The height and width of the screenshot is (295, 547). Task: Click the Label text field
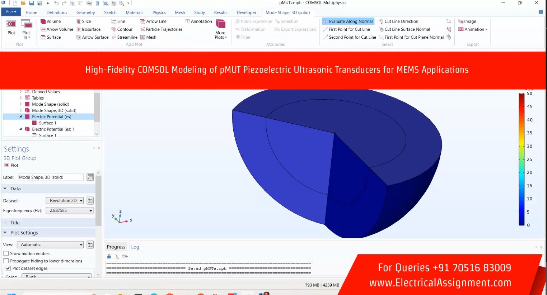point(50,177)
